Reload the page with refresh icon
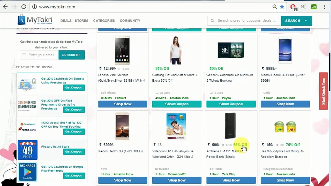 click(24, 7)
